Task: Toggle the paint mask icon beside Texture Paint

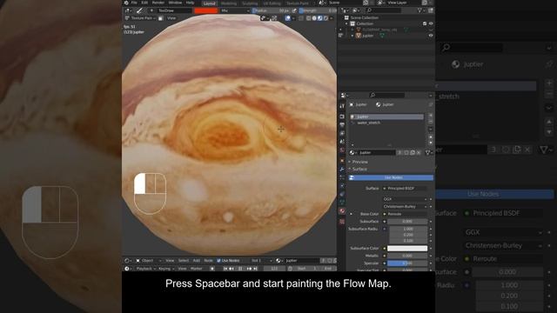Action: (161, 18)
